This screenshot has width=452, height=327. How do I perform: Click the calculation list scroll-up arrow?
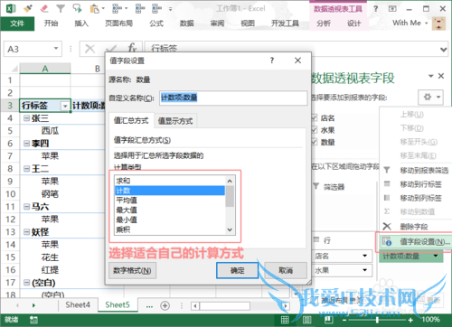pos(230,181)
